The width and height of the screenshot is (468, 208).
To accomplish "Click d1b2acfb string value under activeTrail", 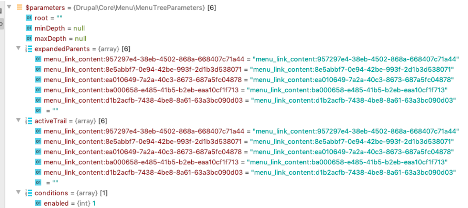I will (353, 172).
